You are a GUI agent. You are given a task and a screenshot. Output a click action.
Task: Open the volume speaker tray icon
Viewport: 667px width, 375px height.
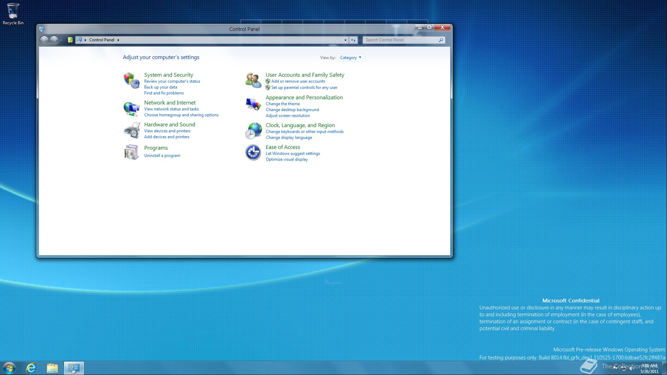[x=632, y=368]
